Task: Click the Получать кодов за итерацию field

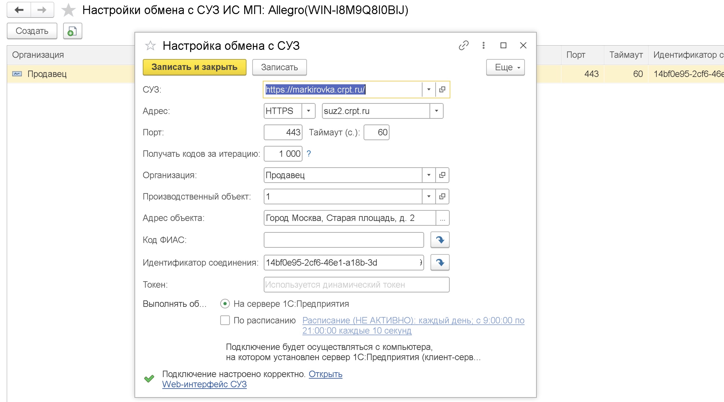Action: [283, 153]
